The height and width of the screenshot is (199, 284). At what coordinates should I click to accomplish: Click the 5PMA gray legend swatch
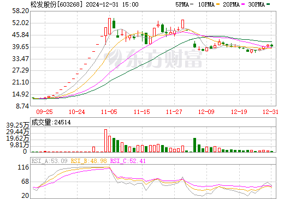[192, 4]
